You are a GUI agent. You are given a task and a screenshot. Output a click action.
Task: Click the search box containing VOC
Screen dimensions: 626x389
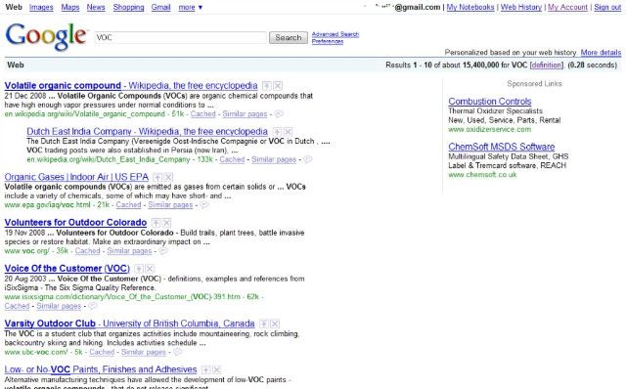pos(180,37)
